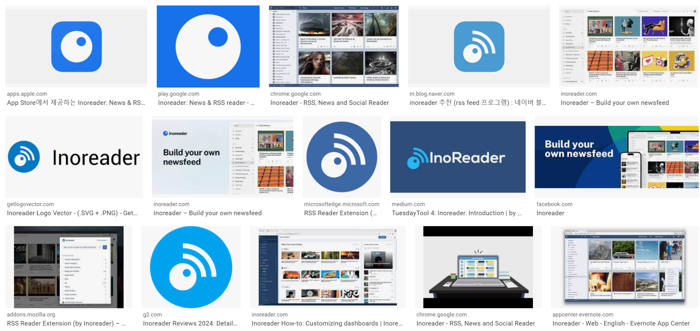Open the Microsoft Edge RSS Reader icon image

(x=342, y=157)
